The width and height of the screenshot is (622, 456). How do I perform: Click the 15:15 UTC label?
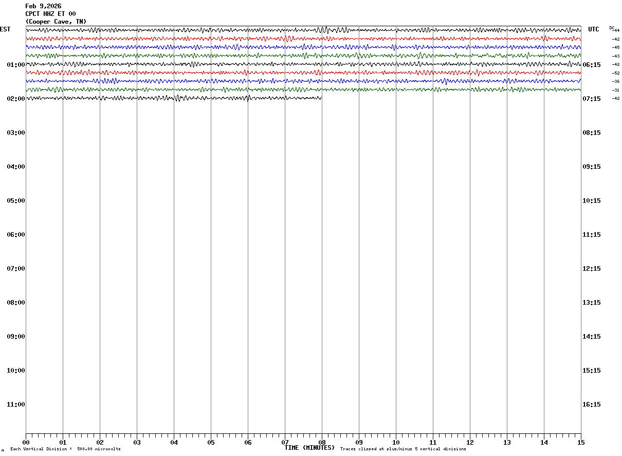click(592, 371)
